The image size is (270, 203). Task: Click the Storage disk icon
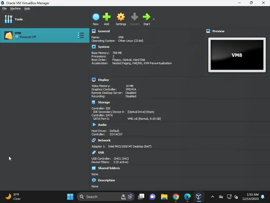[94, 102]
